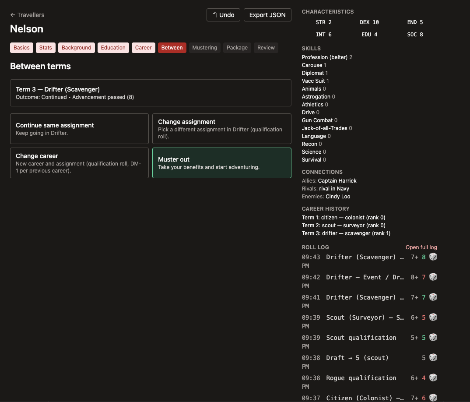Image resolution: width=470 pixels, height=402 pixels.
Task: Open the Mustering tab
Action: [x=205, y=47]
